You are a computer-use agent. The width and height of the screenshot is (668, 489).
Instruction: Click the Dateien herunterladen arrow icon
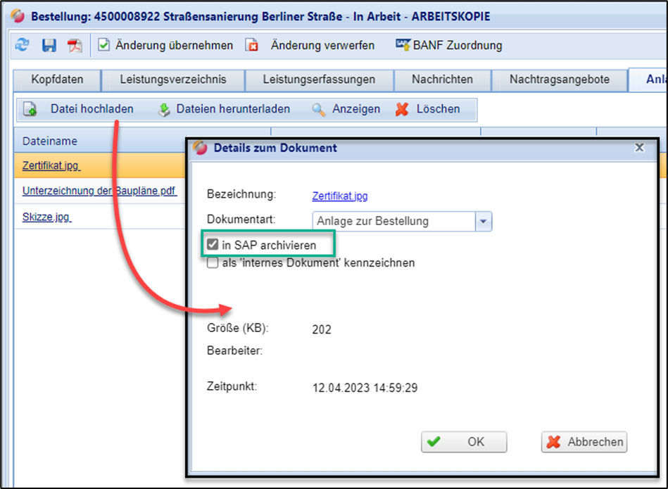point(163,109)
